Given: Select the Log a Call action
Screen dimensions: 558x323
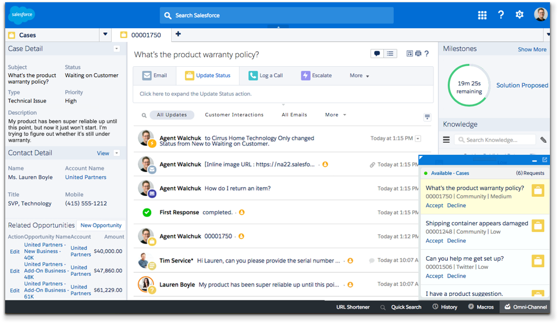Looking at the screenshot, I should (x=266, y=75).
